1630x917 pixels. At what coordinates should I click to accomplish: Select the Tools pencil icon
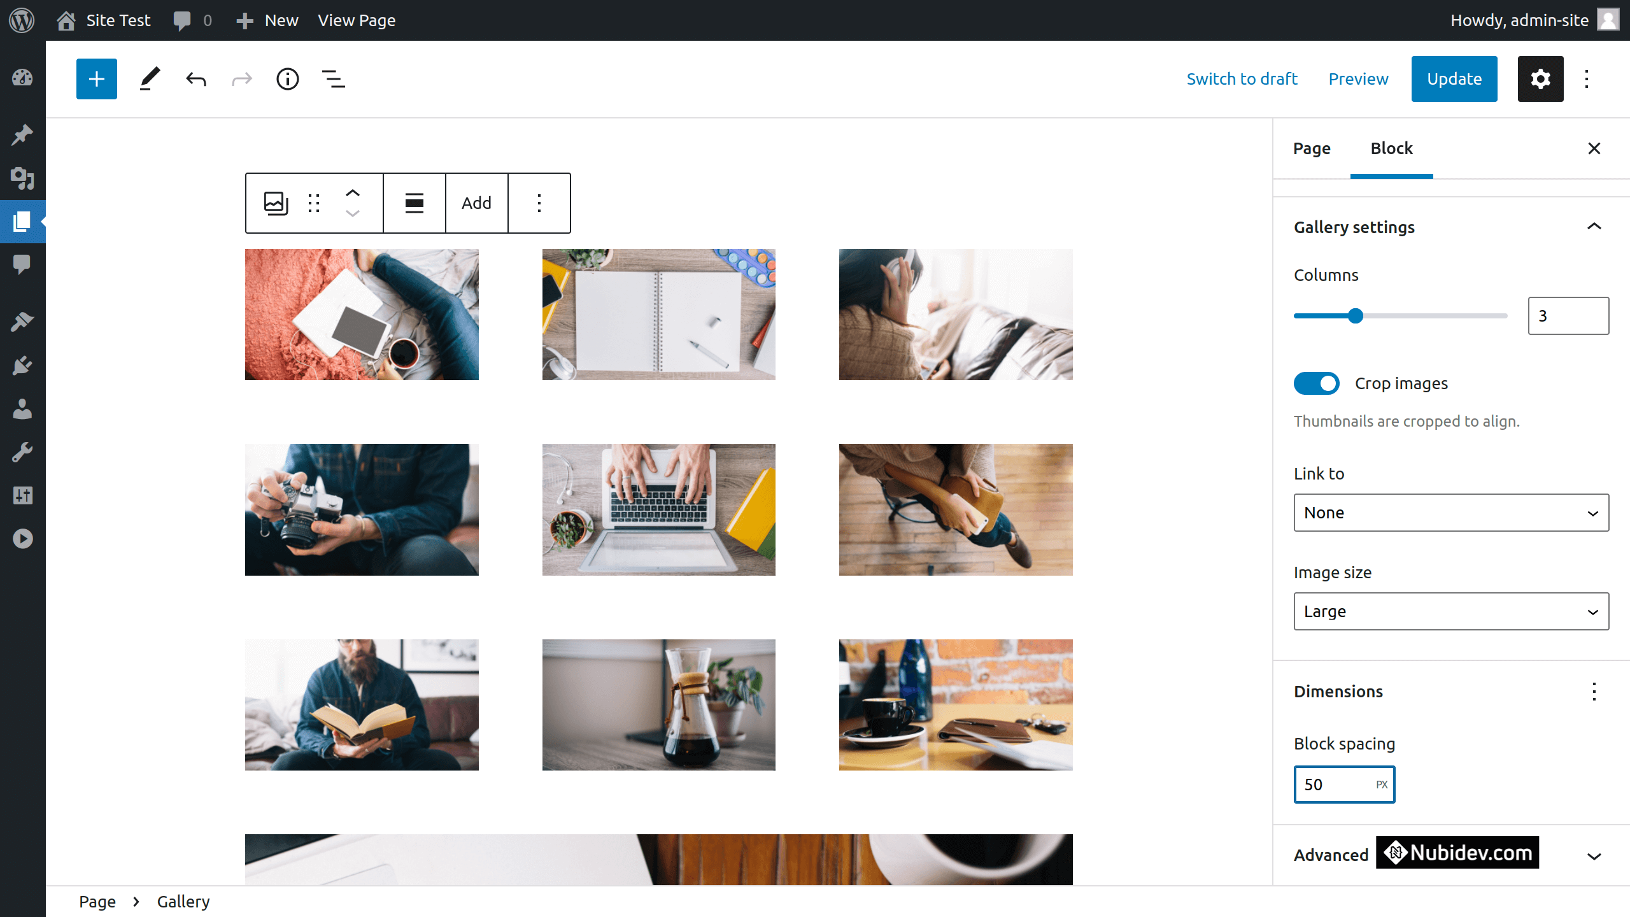coord(149,79)
